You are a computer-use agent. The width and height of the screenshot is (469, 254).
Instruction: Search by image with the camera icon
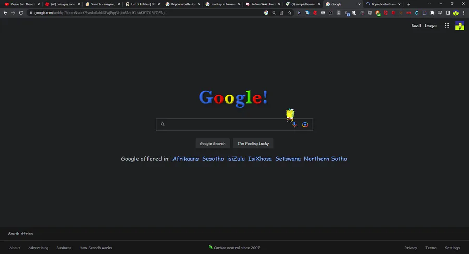pyautogui.click(x=305, y=124)
